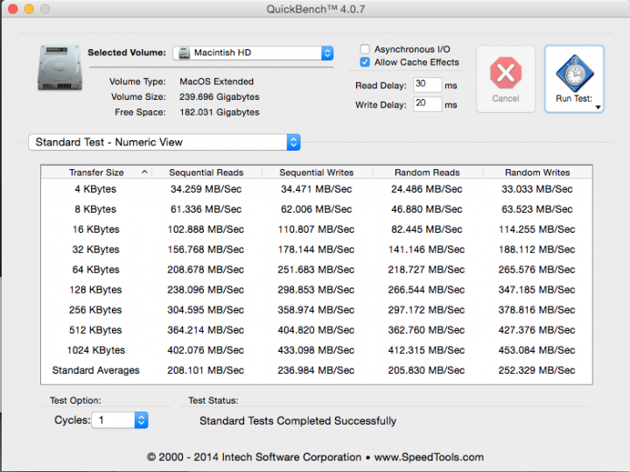Minimize QuickBench with the yellow button
The height and width of the screenshot is (472, 630).
[29, 9]
